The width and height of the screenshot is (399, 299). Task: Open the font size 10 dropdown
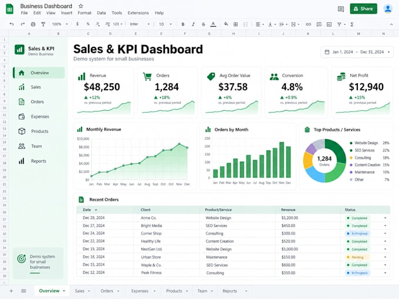(x=165, y=24)
